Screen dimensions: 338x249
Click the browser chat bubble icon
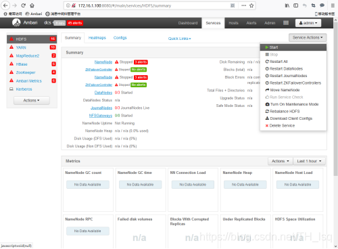[322, 5]
